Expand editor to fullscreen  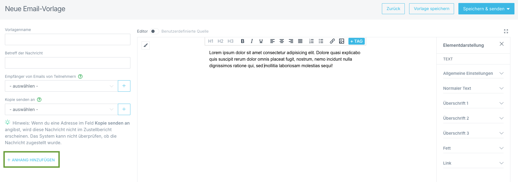506,31
